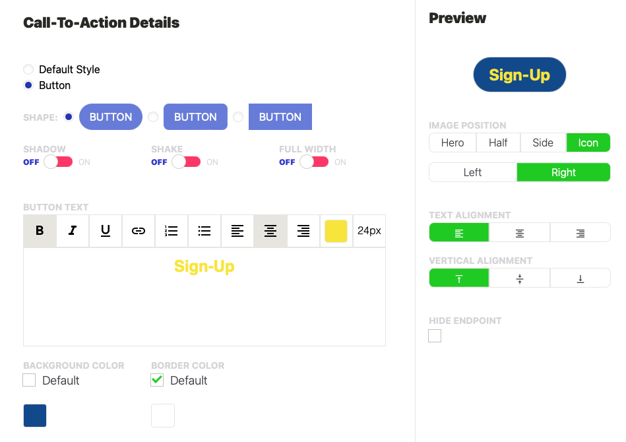This screenshot has height=442, width=626.
Task: Open the yellow text color swatch
Action: coord(336,231)
